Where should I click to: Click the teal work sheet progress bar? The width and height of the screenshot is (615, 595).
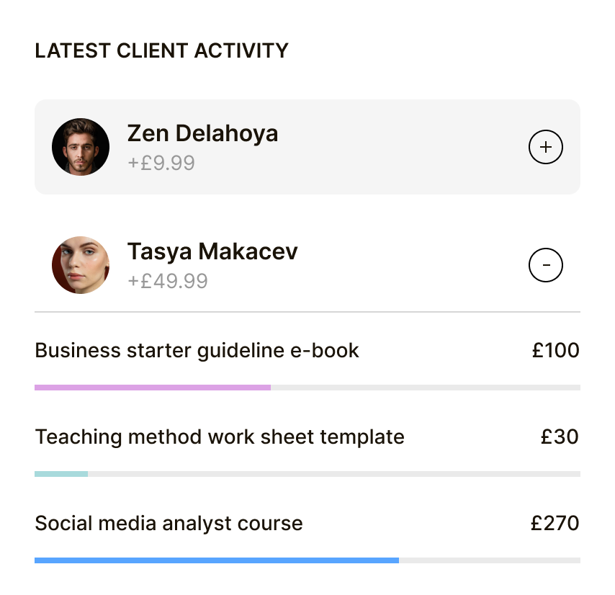coord(61,474)
